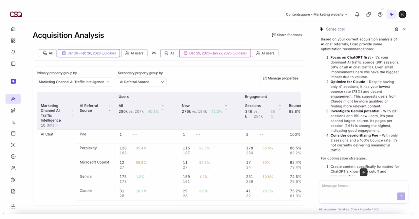Open the error analysis bug icon
The width and height of the screenshot is (419, 219).
point(13,180)
